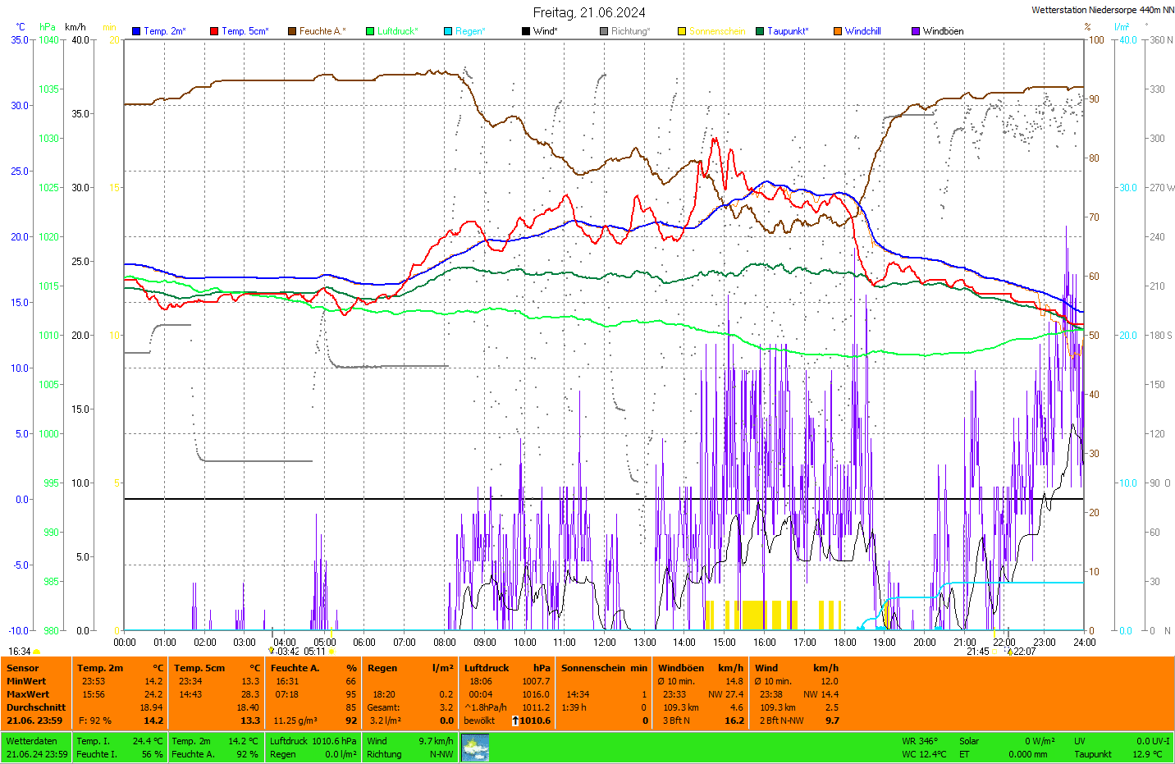Click the icon next to 03:42
Viewport: 1175px width, 764px height.
coord(272,652)
